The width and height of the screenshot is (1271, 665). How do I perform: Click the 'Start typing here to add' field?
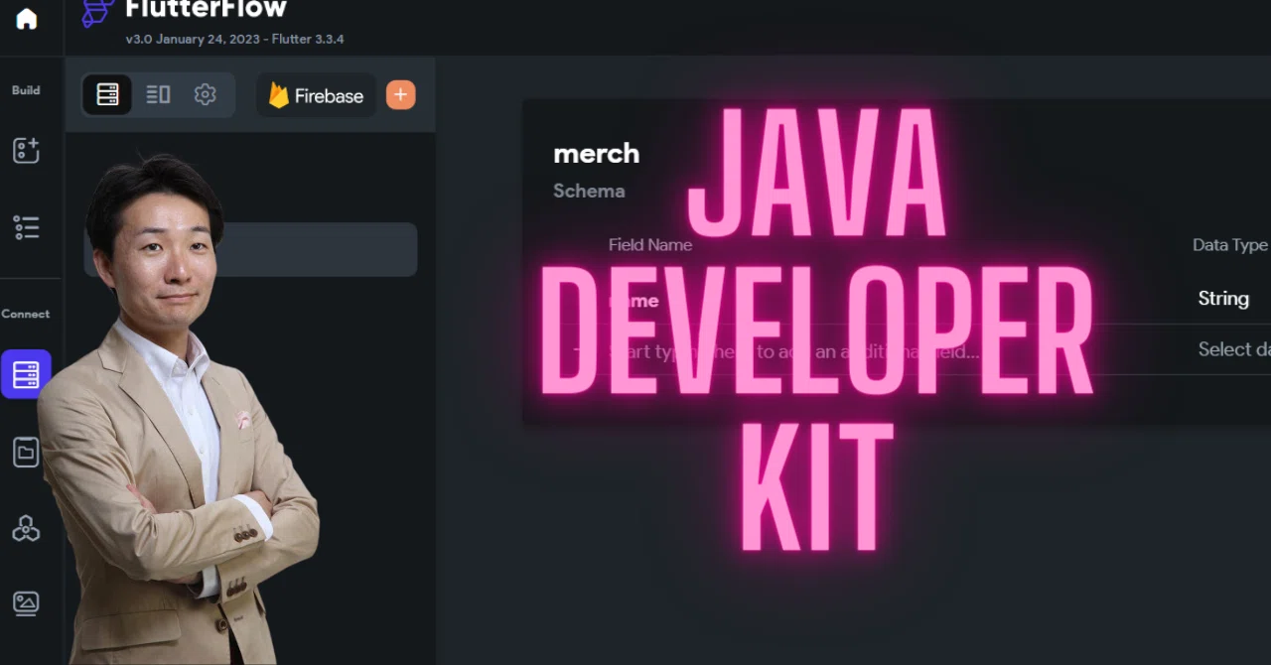(794, 351)
